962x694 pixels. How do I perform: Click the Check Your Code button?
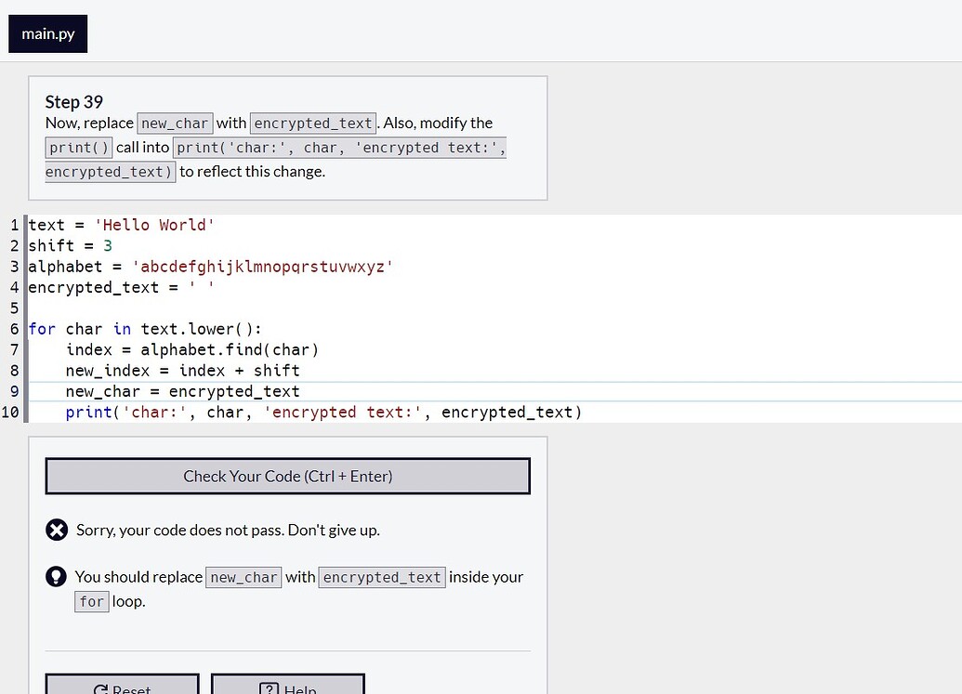click(287, 475)
